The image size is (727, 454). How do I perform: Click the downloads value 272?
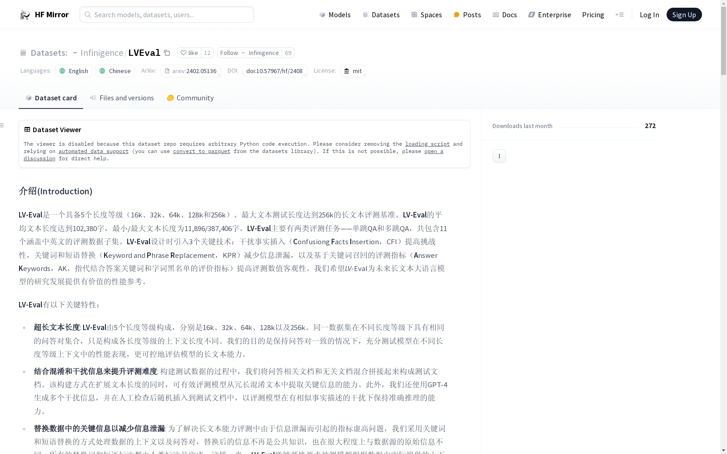(650, 126)
